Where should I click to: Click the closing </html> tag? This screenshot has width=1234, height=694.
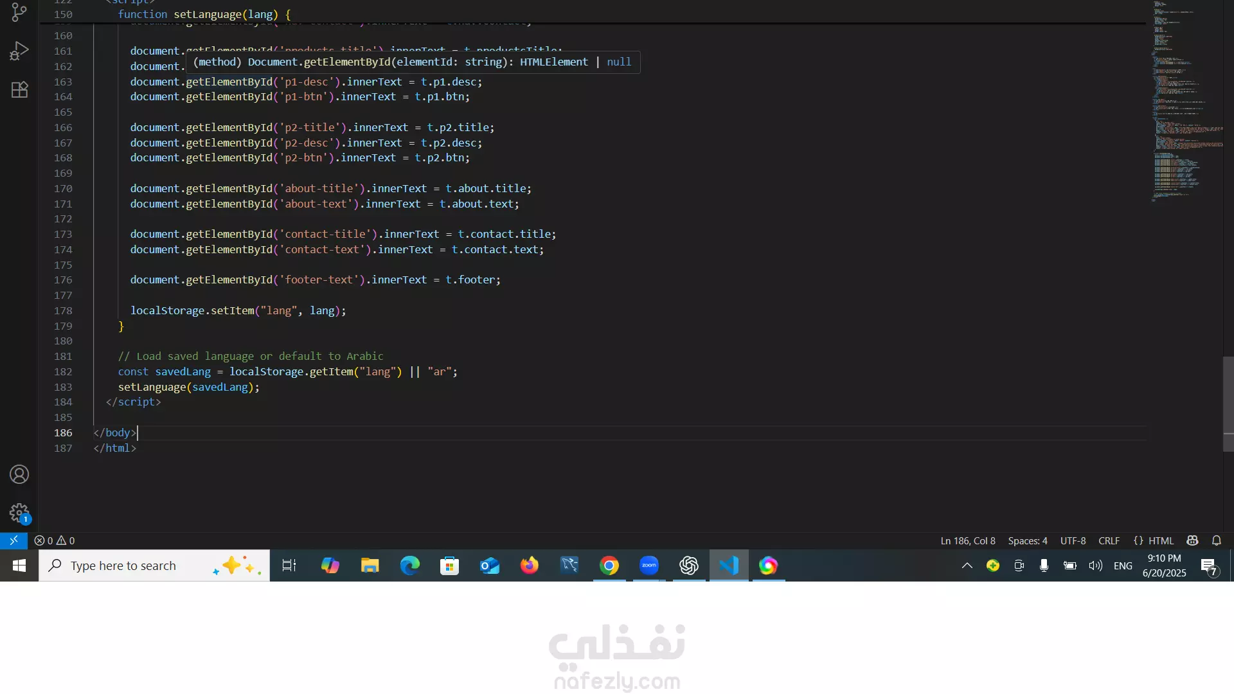pyautogui.click(x=114, y=448)
